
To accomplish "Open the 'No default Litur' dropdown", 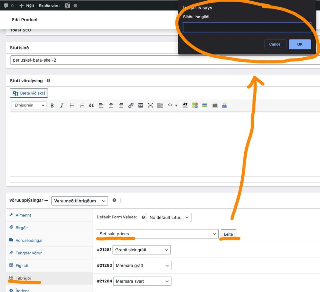I will pos(169,218).
